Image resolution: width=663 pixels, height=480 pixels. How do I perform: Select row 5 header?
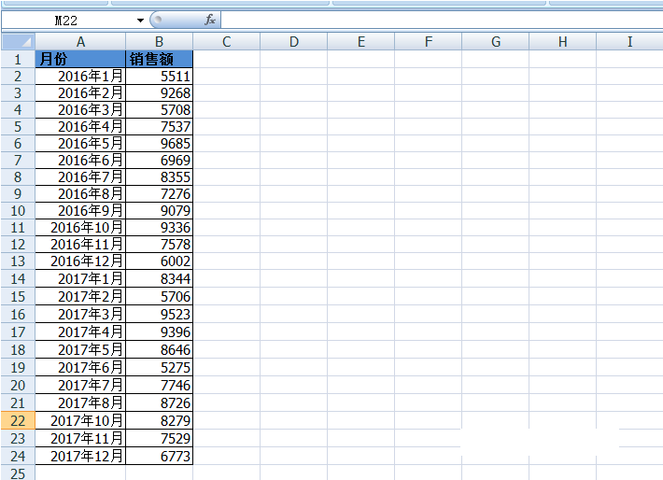[x=18, y=126]
